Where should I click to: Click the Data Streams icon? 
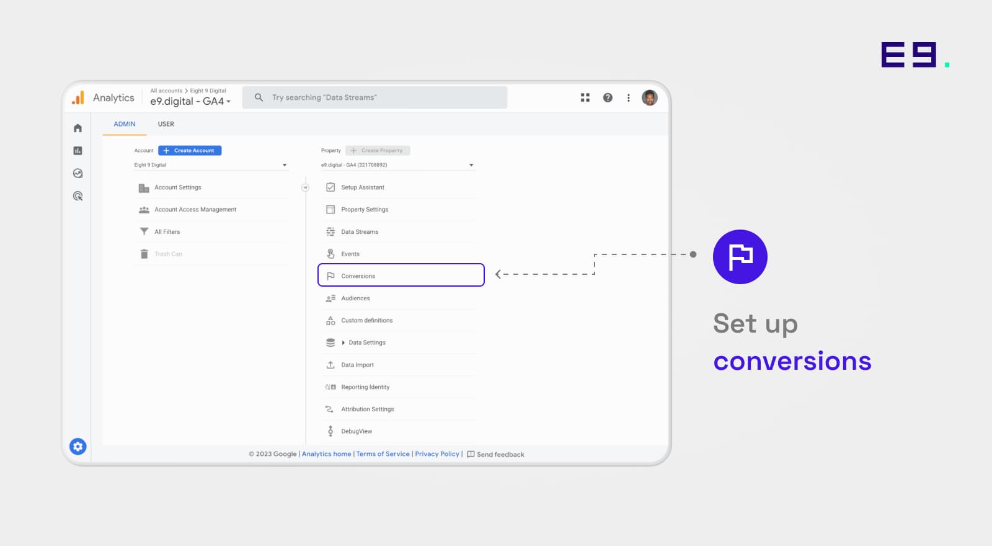click(x=330, y=231)
